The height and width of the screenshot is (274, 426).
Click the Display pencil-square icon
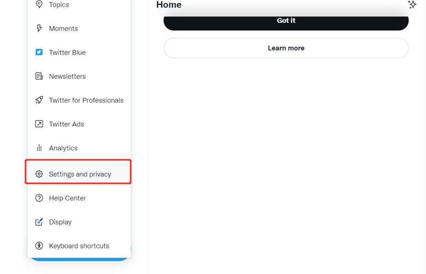point(39,222)
